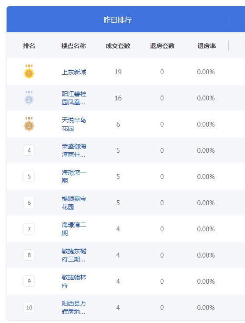Click the rank 10 number badge
This screenshot has width=245, height=323.
[x=29, y=307]
